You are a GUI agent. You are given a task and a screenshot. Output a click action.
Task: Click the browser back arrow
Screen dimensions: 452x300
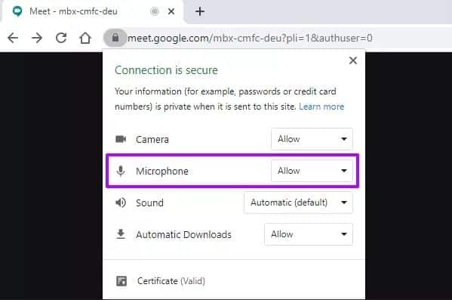(x=13, y=38)
